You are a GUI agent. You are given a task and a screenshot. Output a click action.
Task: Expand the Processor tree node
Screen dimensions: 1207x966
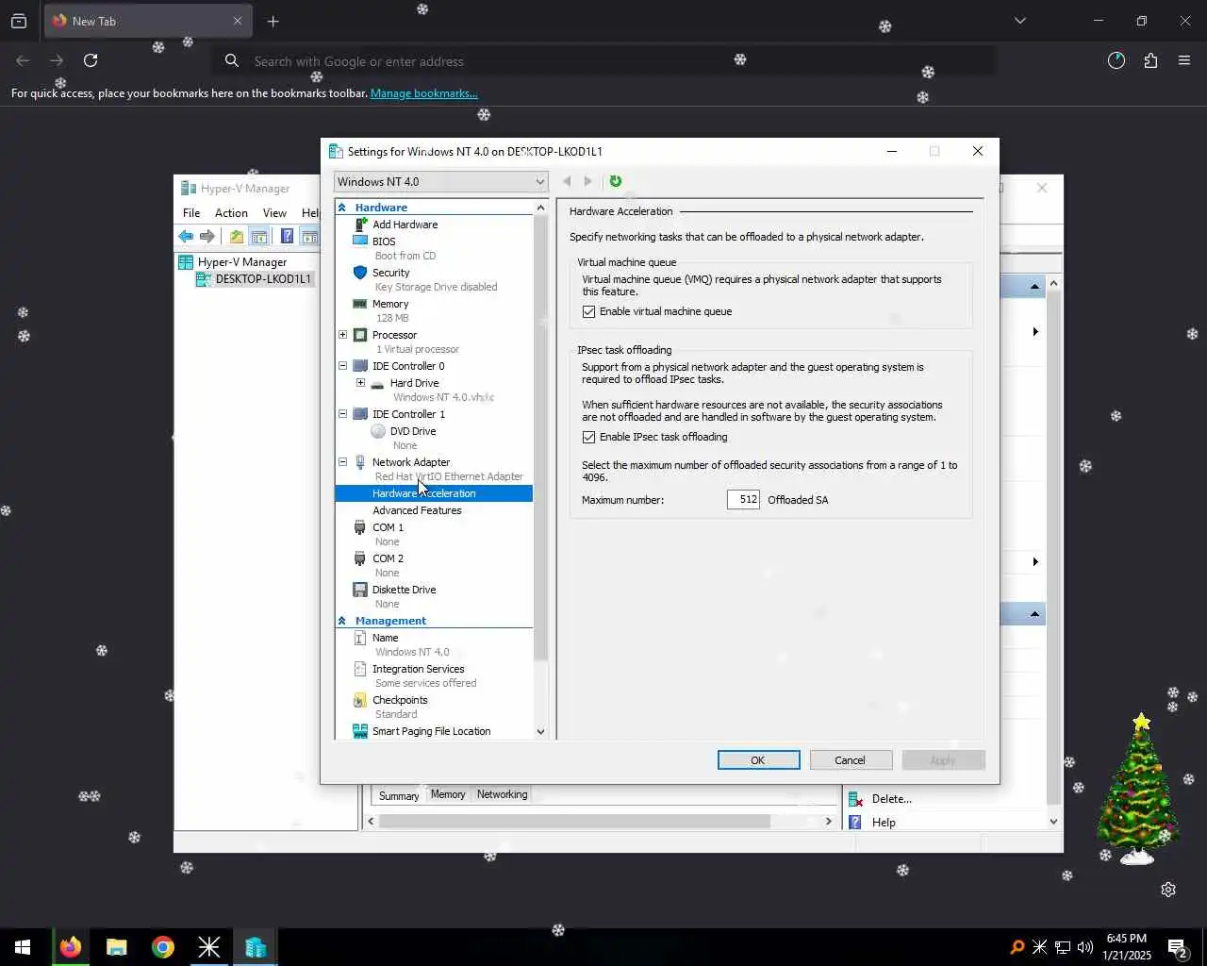(x=342, y=335)
